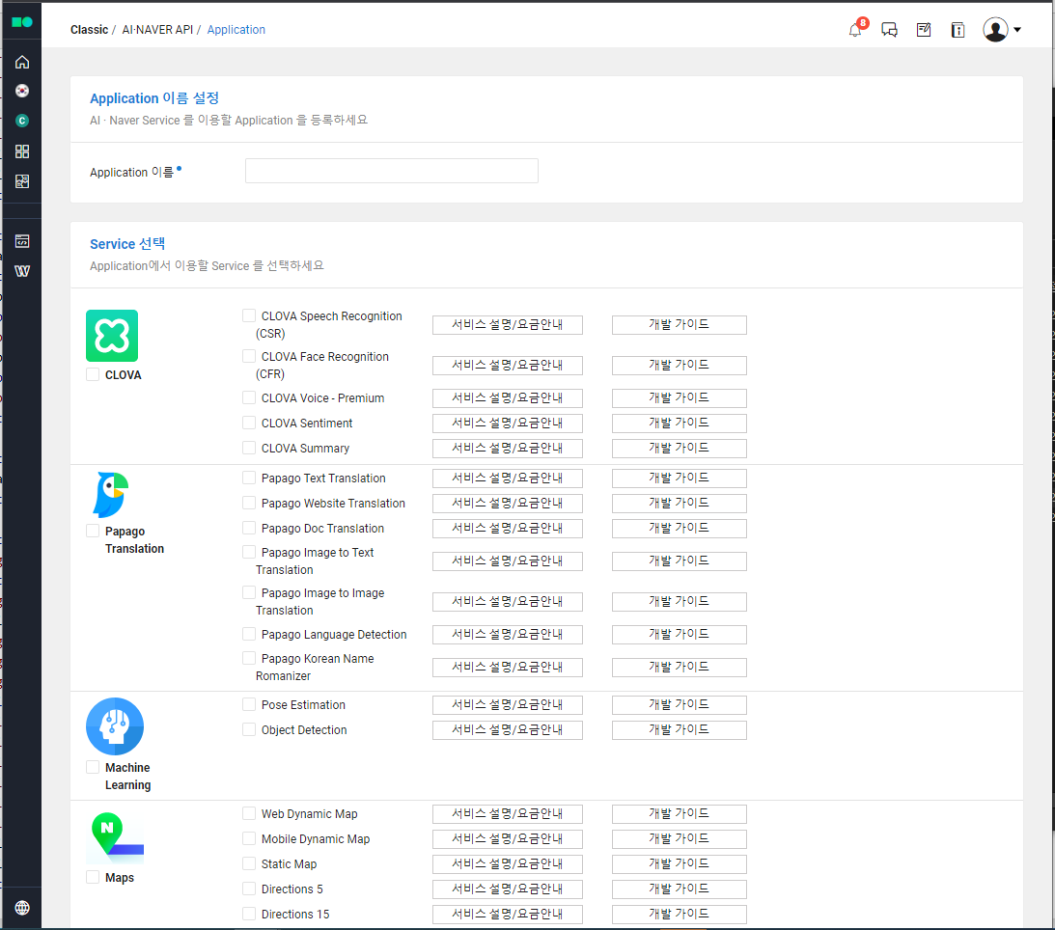Screen dimensions: 1055x930
Task: Enable Papago Korean Name Romanizer
Action: click(x=249, y=658)
